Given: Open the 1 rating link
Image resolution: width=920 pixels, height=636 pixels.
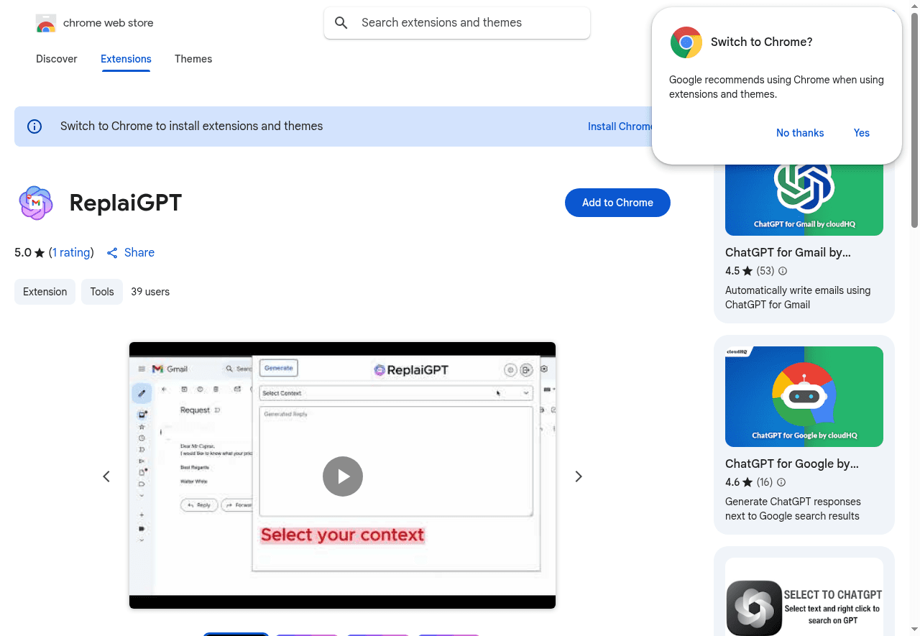Looking at the screenshot, I should (x=71, y=253).
